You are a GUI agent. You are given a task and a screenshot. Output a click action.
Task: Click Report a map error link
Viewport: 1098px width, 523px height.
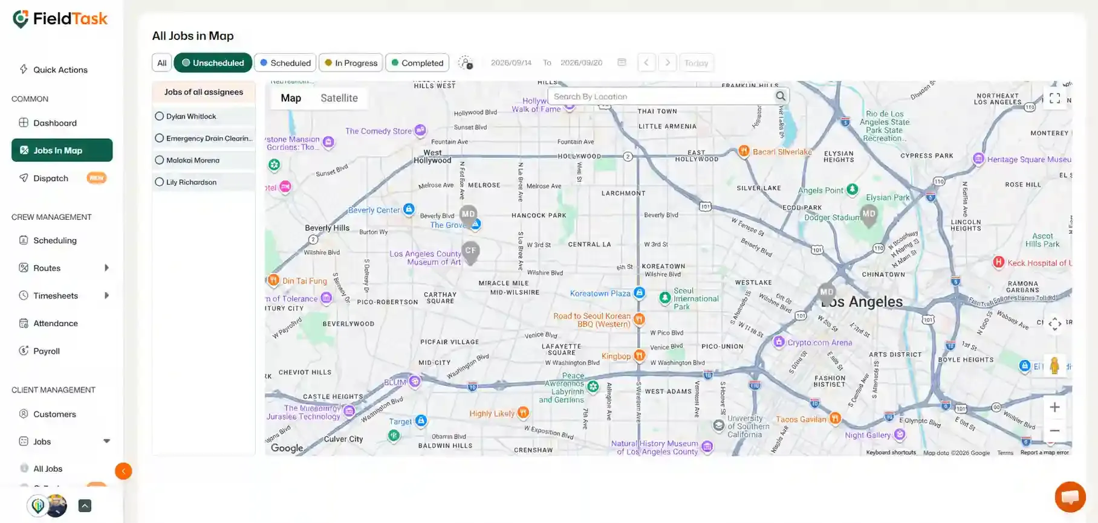point(1044,452)
